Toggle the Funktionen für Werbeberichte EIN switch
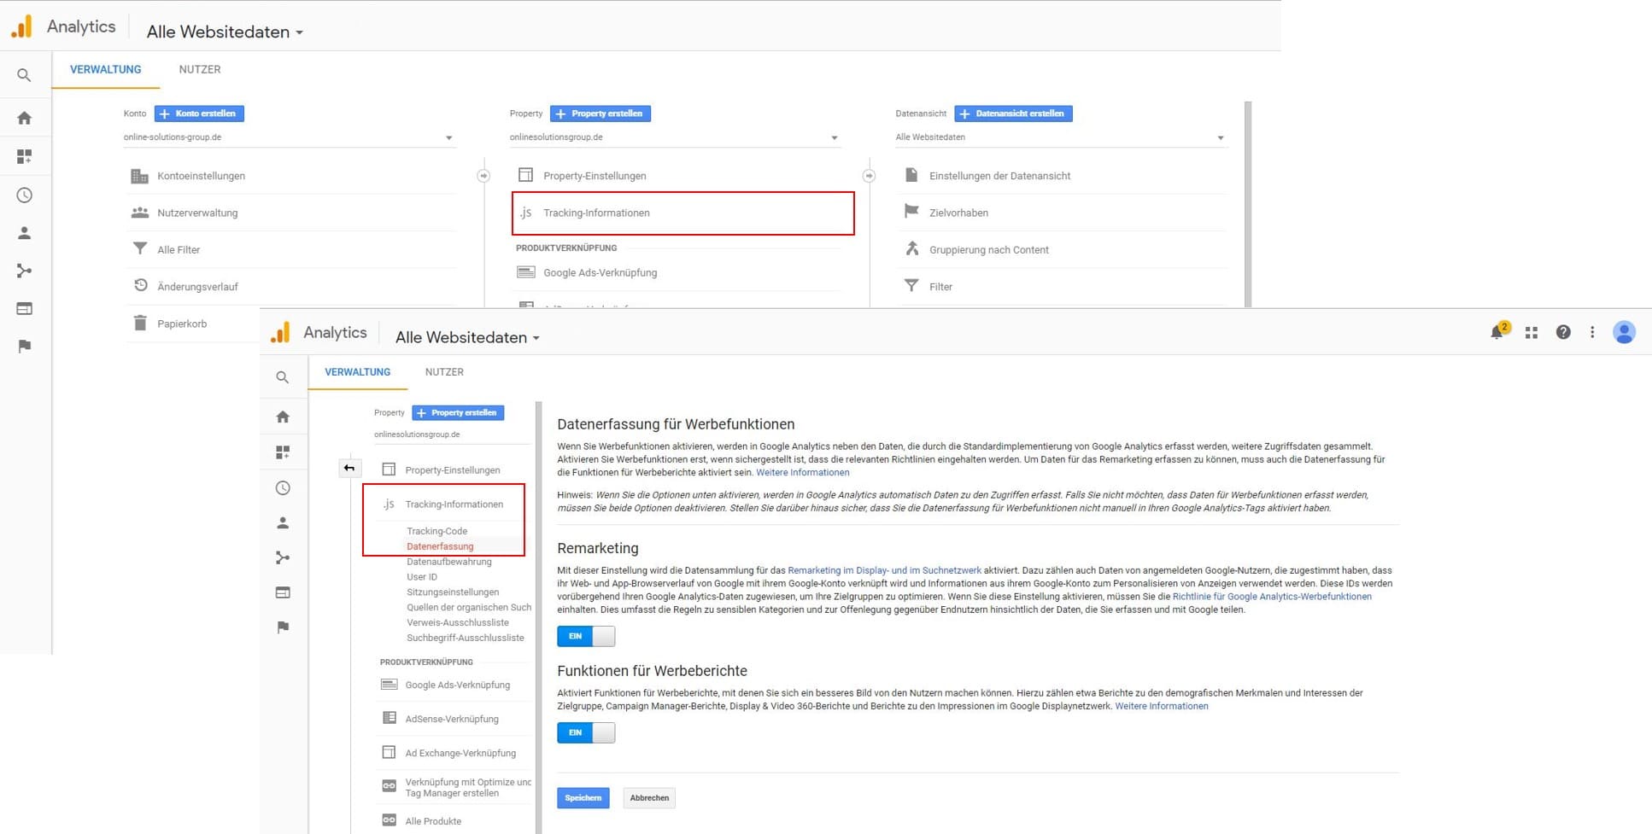1652x834 pixels. click(586, 732)
